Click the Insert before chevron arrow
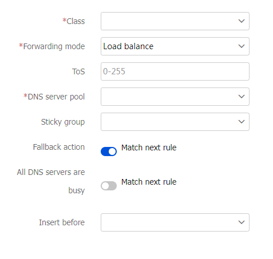273x259 pixels. tap(242, 222)
